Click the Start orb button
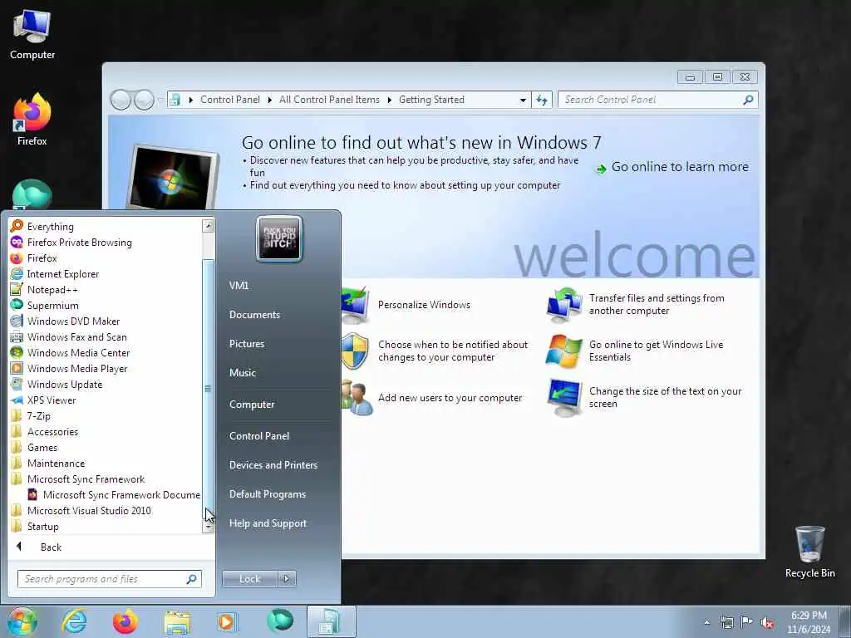The image size is (851, 638). [x=22, y=621]
